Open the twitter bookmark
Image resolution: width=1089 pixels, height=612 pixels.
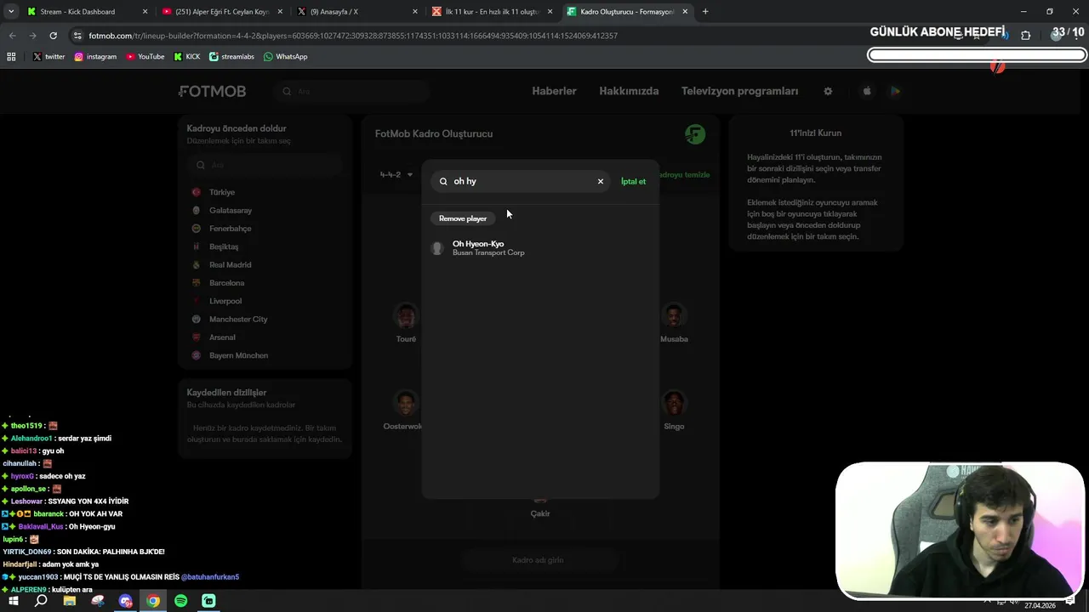(x=48, y=56)
